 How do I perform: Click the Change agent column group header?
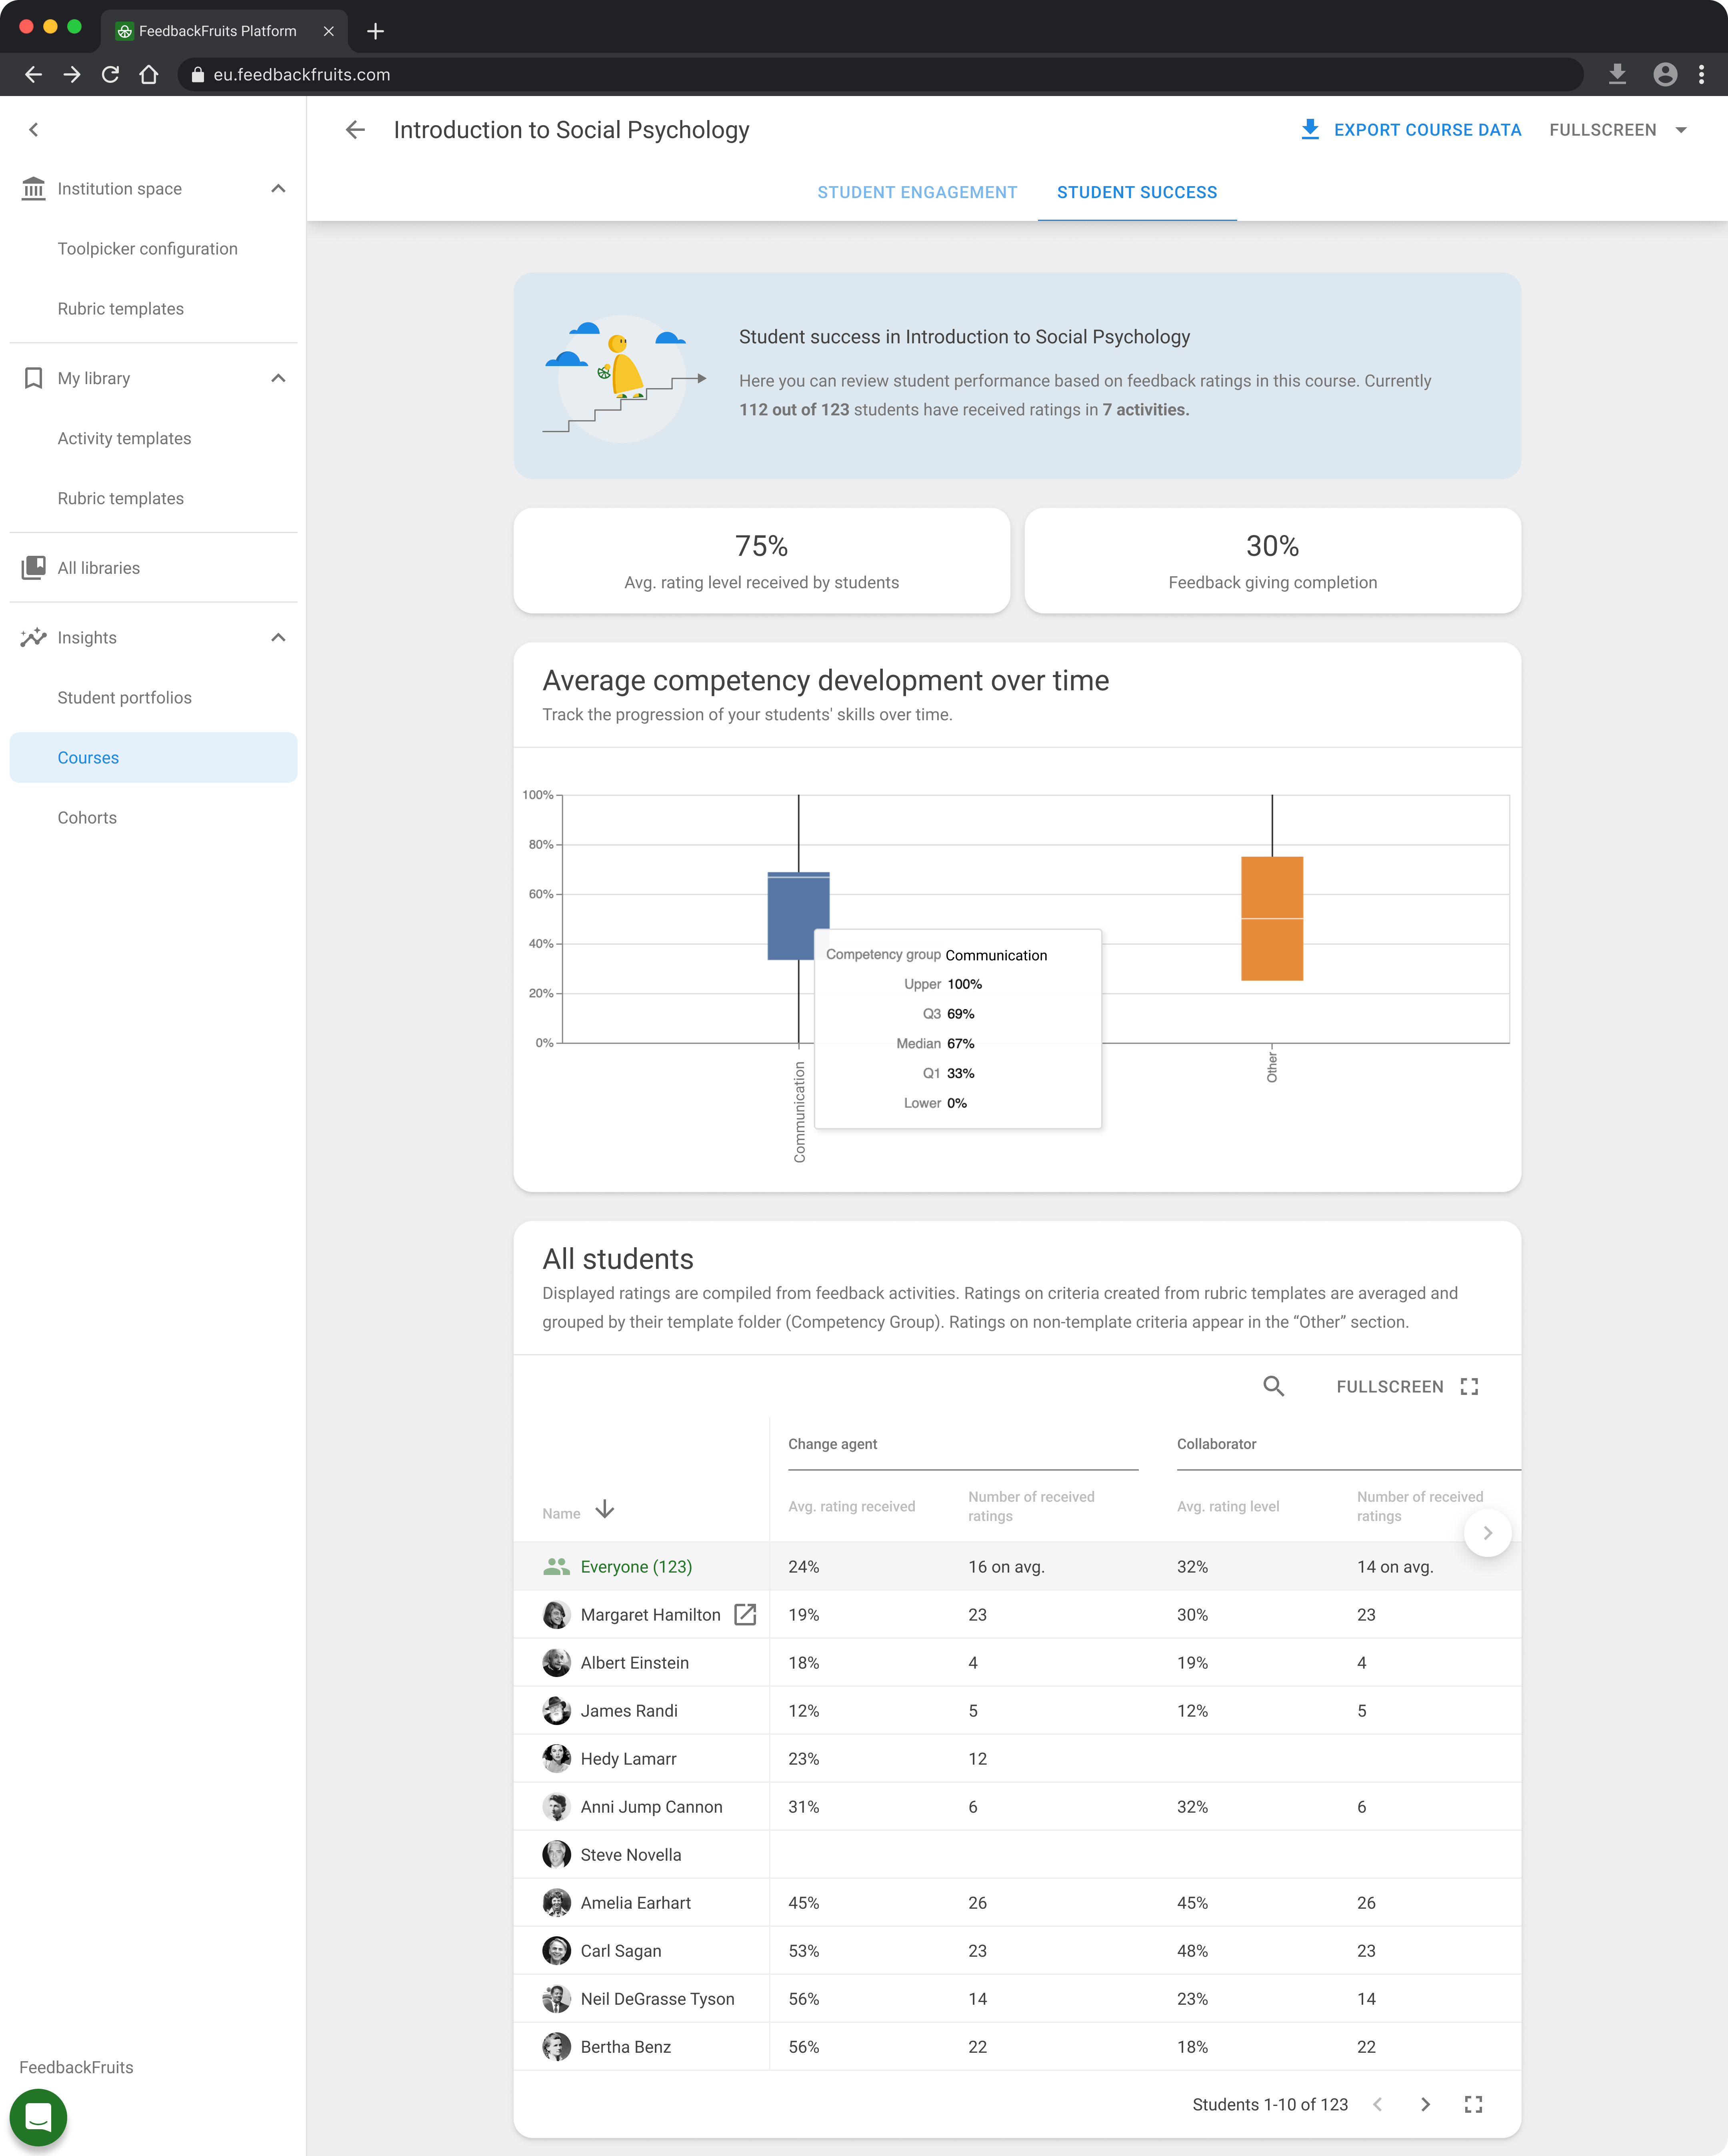pyautogui.click(x=832, y=1444)
